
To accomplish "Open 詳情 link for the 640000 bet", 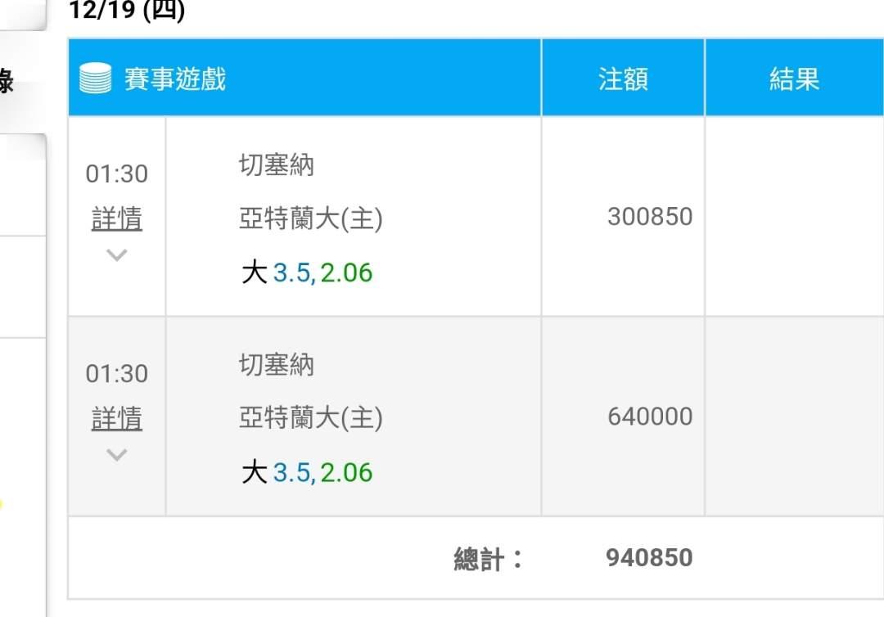I will pyautogui.click(x=117, y=418).
